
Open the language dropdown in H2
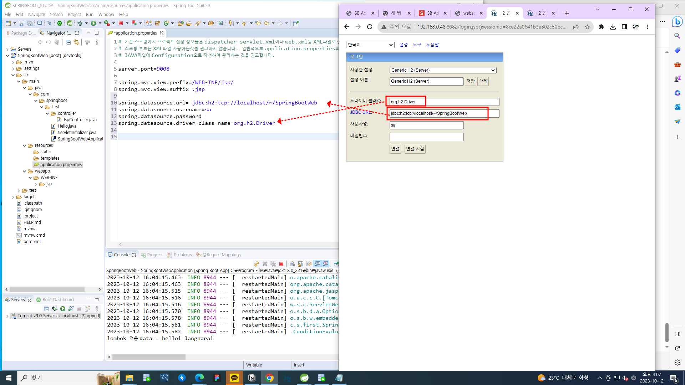coord(370,45)
